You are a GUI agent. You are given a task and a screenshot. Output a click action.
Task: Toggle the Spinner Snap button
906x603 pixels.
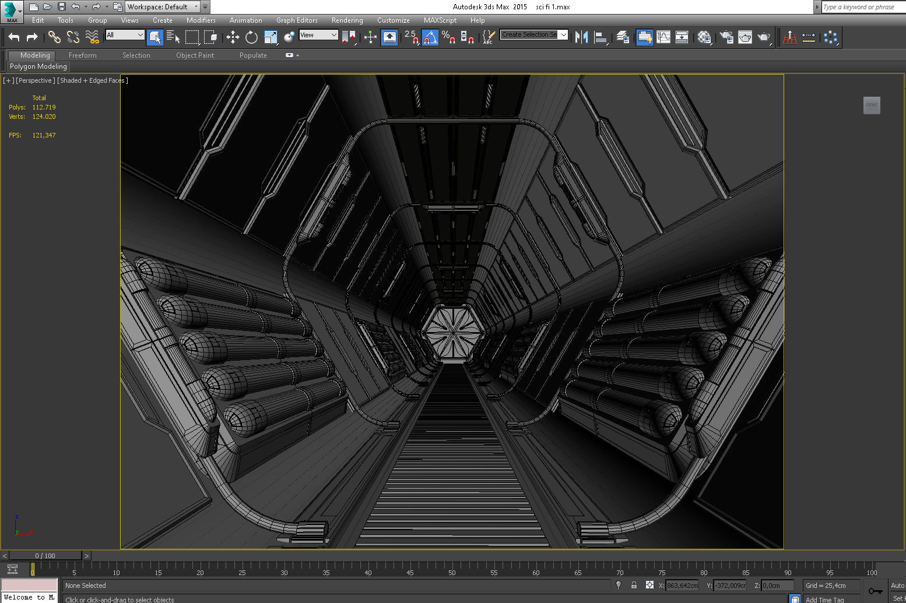pyautogui.click(x=467, y=37)
